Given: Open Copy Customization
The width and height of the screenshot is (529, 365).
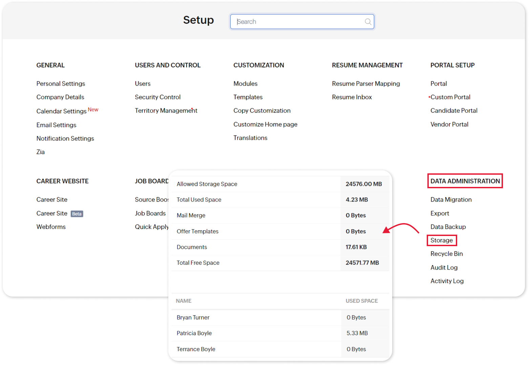Looking at the screenshot, I should coord(262,111).
